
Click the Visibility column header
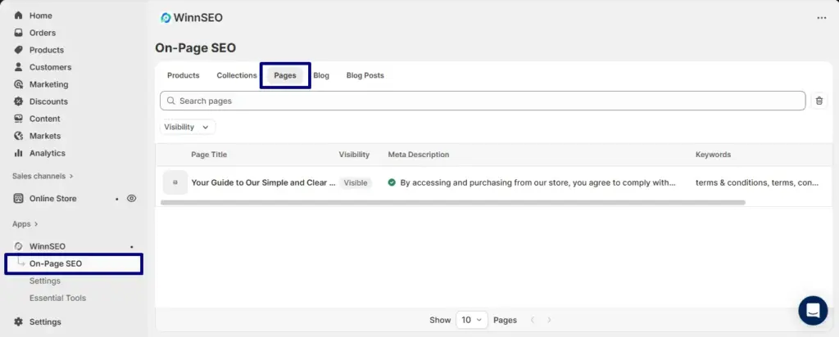pyautogui.click(x=354, y=155)
